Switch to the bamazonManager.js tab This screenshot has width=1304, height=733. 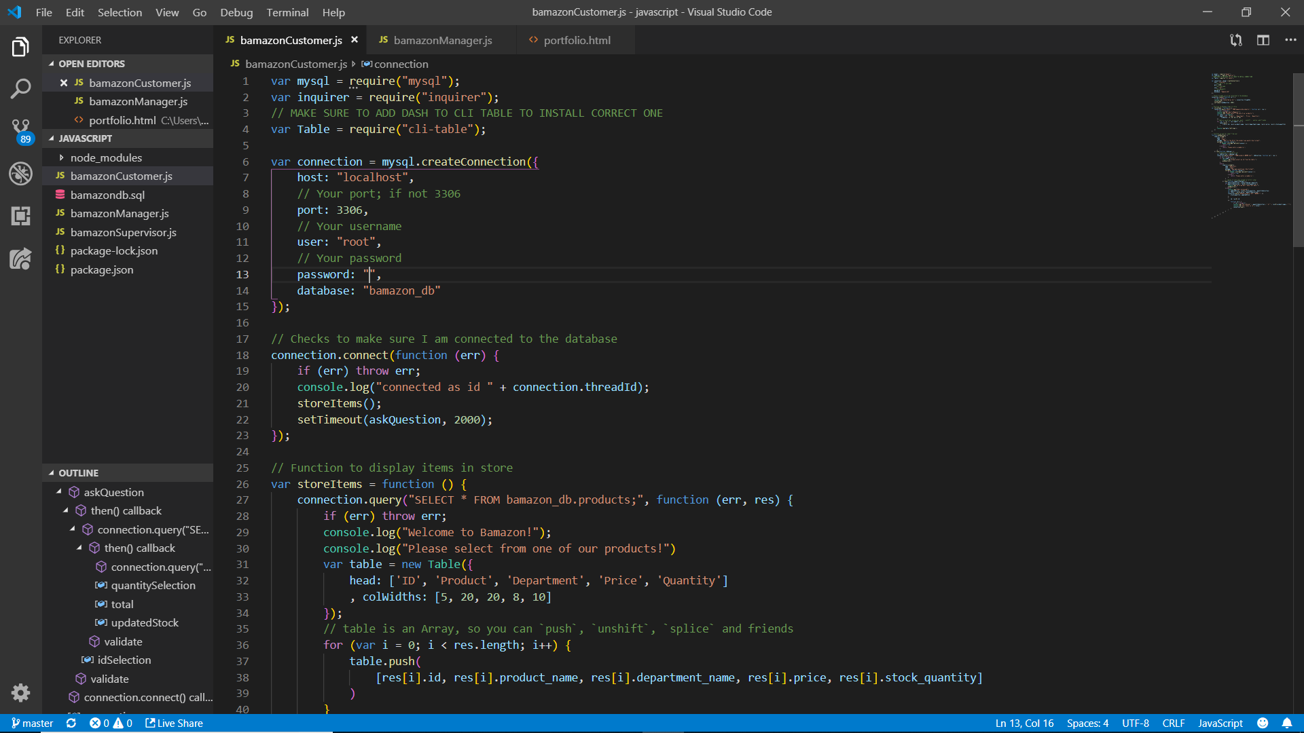442,40
